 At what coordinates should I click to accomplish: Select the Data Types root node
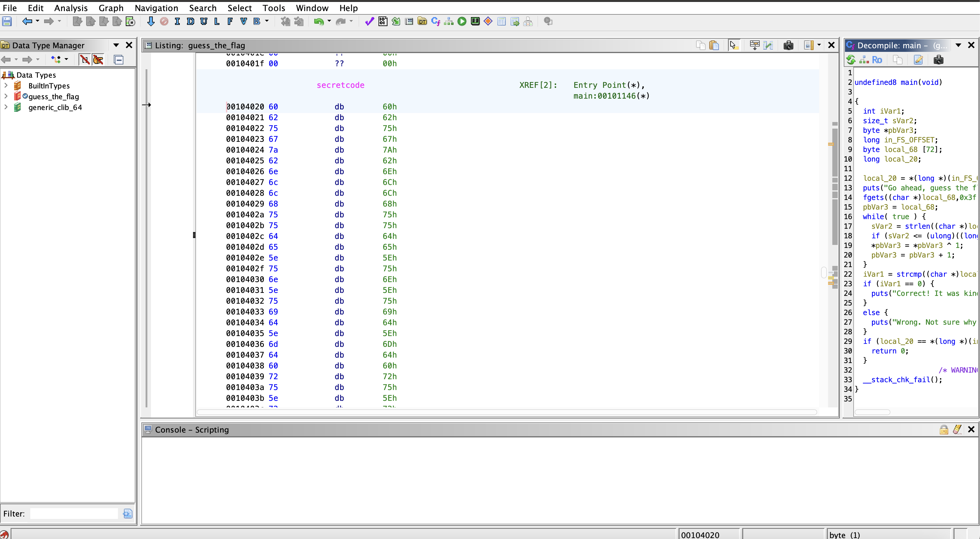[36, 75]
